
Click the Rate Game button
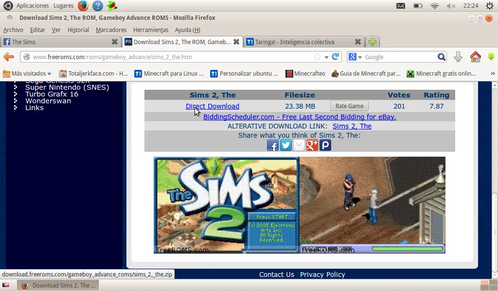click(x=349, y=106)
